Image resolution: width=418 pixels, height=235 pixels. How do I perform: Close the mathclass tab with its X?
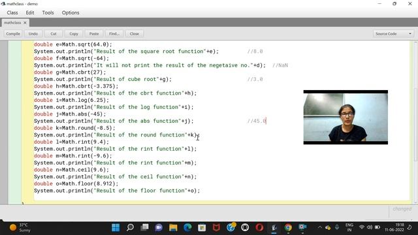tap(25, 23)
